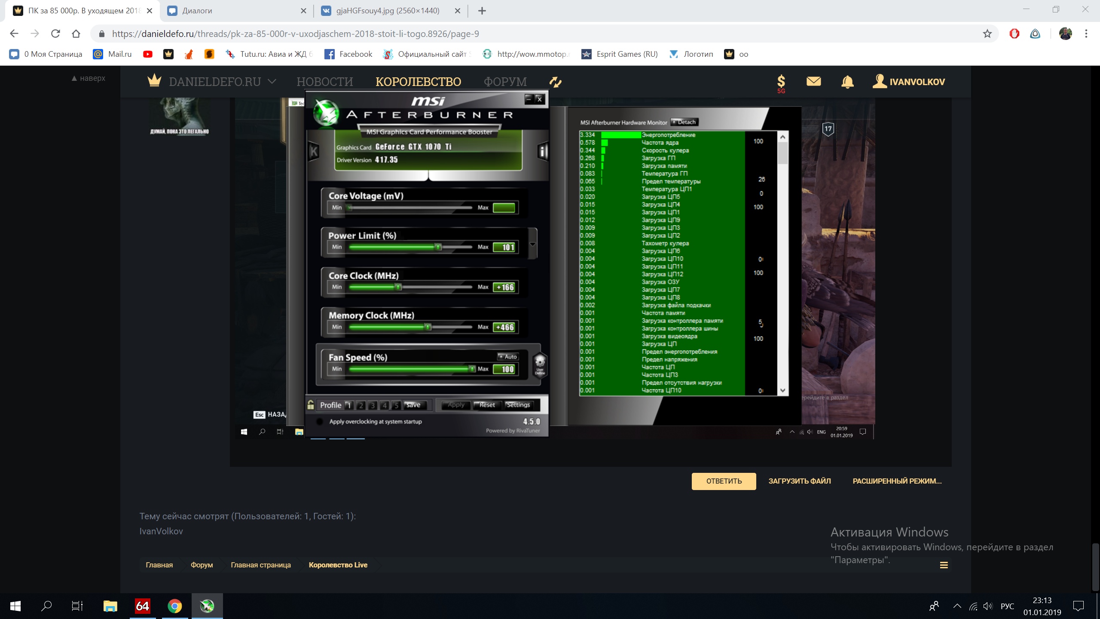Expand the DANIELDEFO.RU dropdown chevron
This screenshot has height=619, width=1100.
(272, 82)
